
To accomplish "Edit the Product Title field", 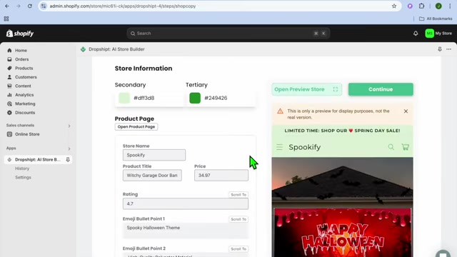I will pos(152,176).
